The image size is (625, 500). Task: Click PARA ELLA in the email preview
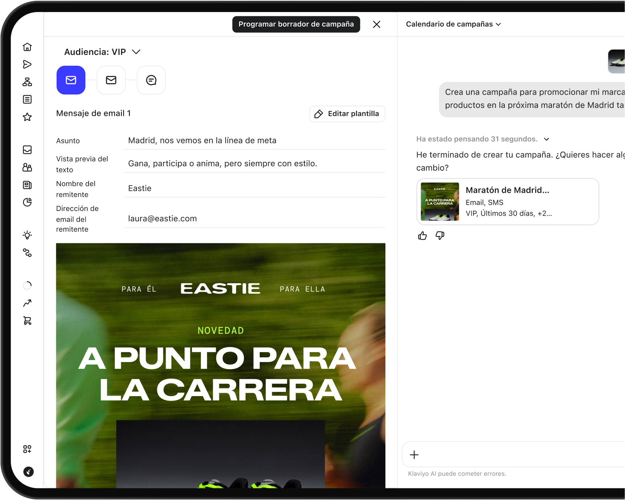pos(302,289)
